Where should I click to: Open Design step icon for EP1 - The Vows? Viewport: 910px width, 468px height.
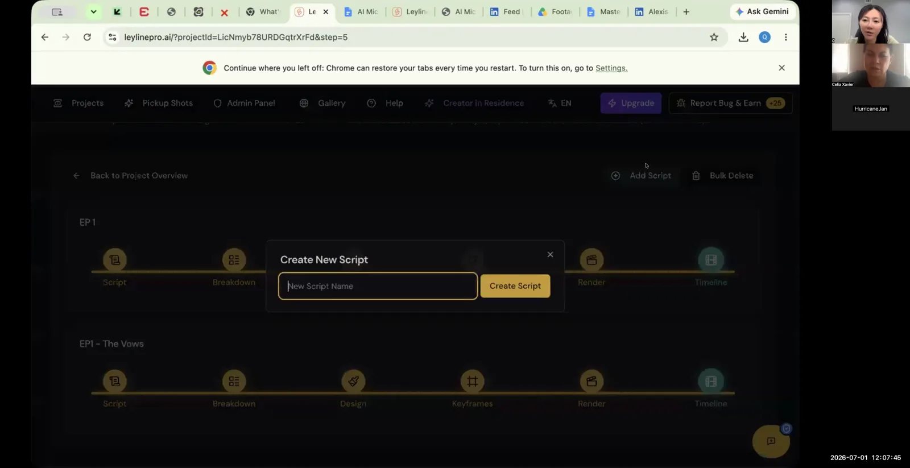coord(353,381)
